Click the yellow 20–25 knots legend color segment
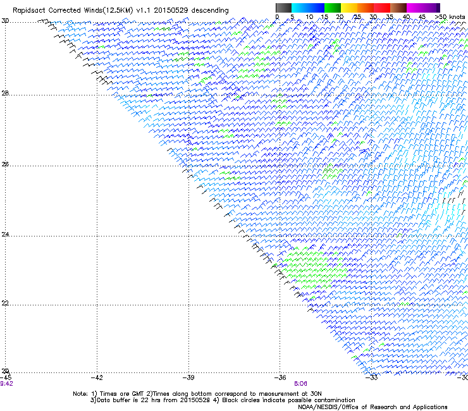468x411 pixels. [349, 8]
